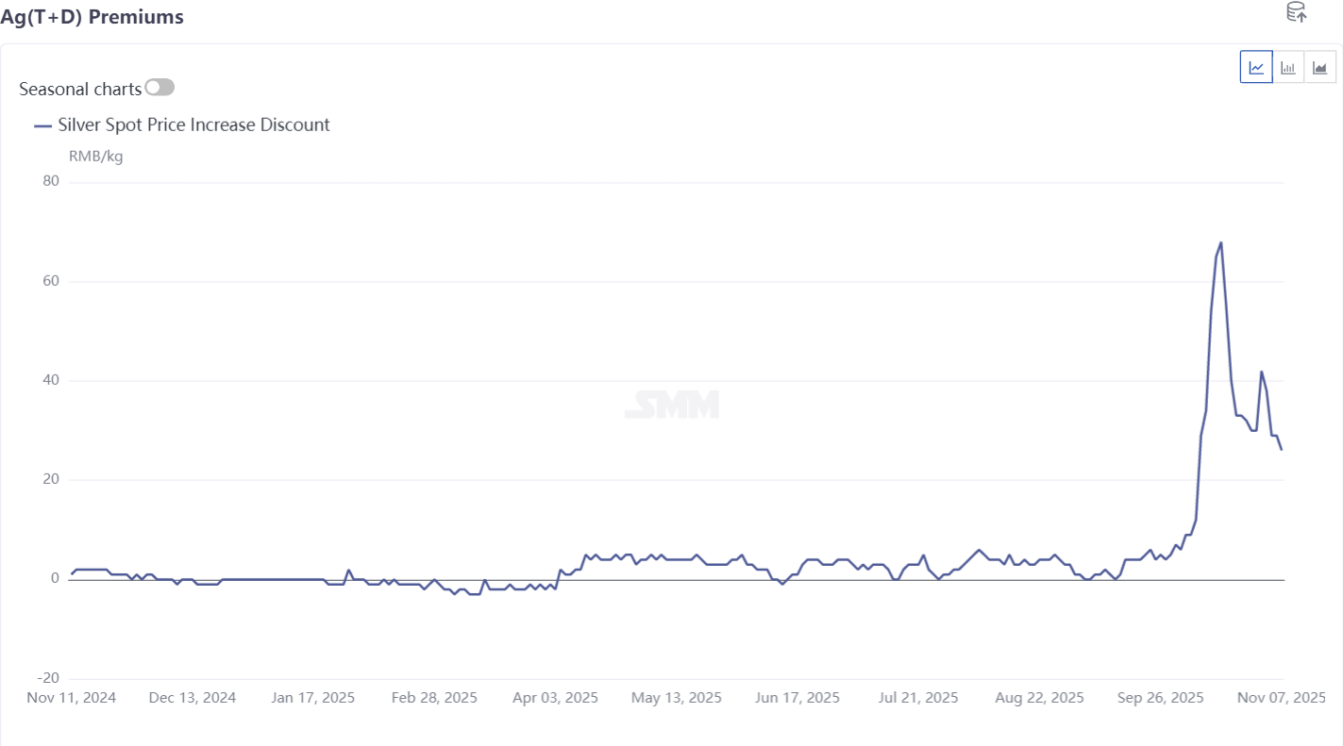This screenshot has width=1343, height=746.
Task: Click the Seasonal charts label
Action: [x=80, y=89]
